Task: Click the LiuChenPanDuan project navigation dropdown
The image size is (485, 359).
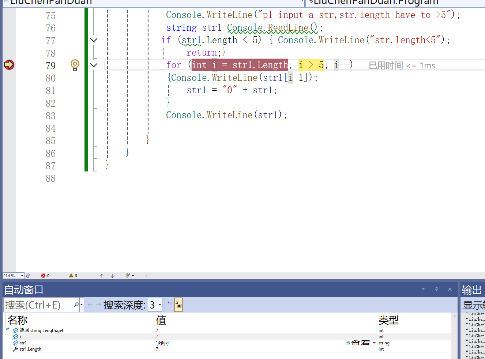Action: pyautogui.click(x=154, y=3)
